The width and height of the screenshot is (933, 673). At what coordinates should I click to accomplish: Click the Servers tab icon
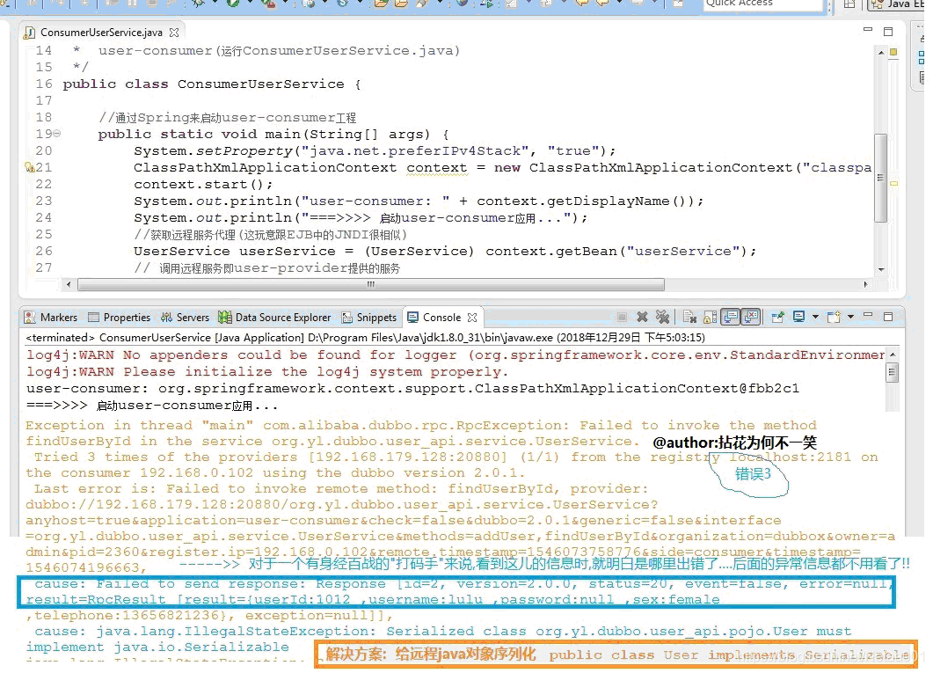[x=166, y=318]
